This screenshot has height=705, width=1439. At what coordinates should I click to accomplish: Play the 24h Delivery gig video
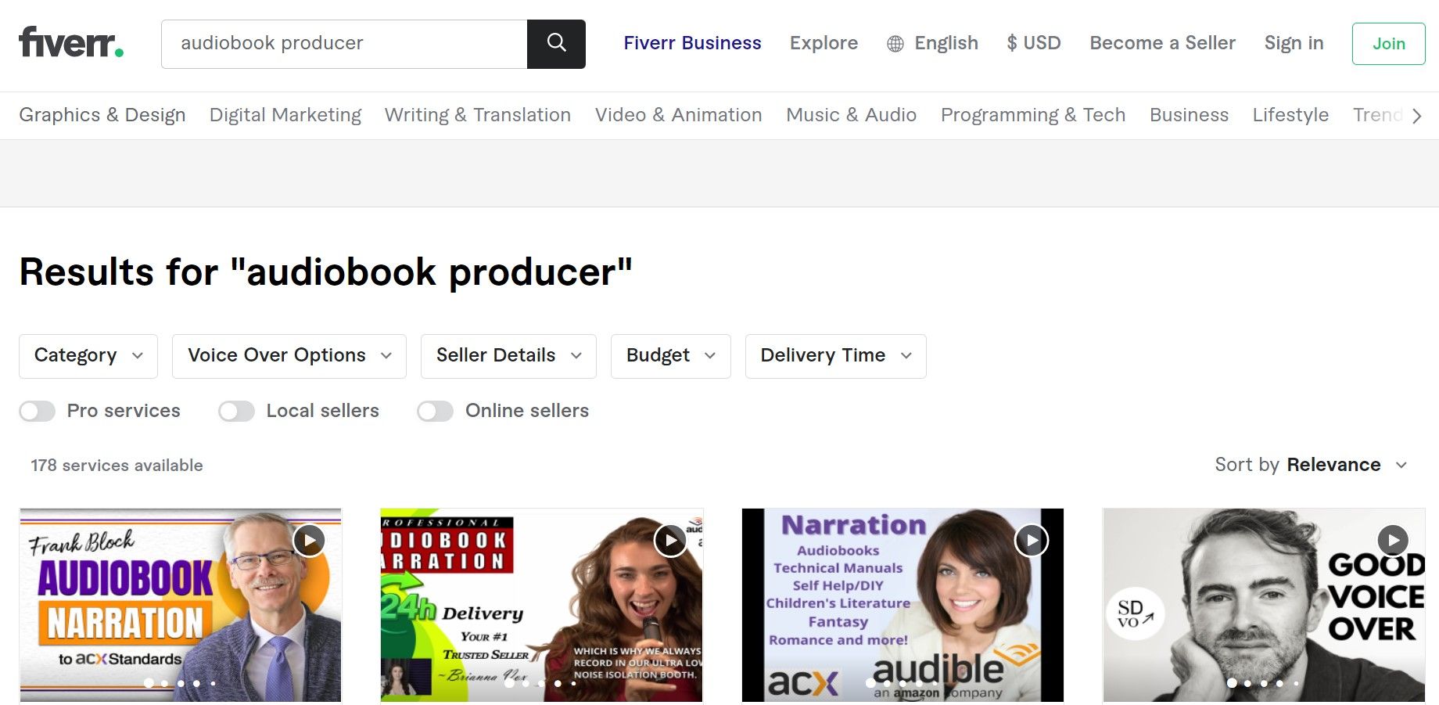670,540
